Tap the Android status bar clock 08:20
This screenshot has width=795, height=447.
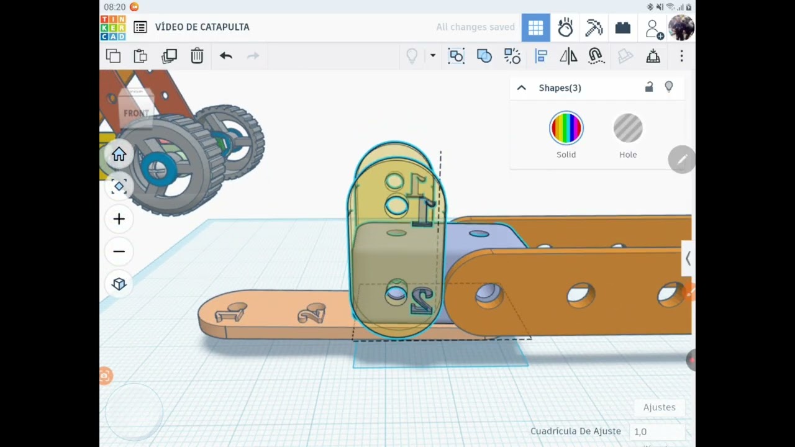pyautogui.click(x=115, y=7)
